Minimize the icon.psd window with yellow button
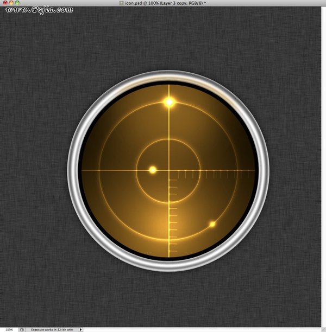The width and height of the screenshot is (326, 332). [11, 3]
